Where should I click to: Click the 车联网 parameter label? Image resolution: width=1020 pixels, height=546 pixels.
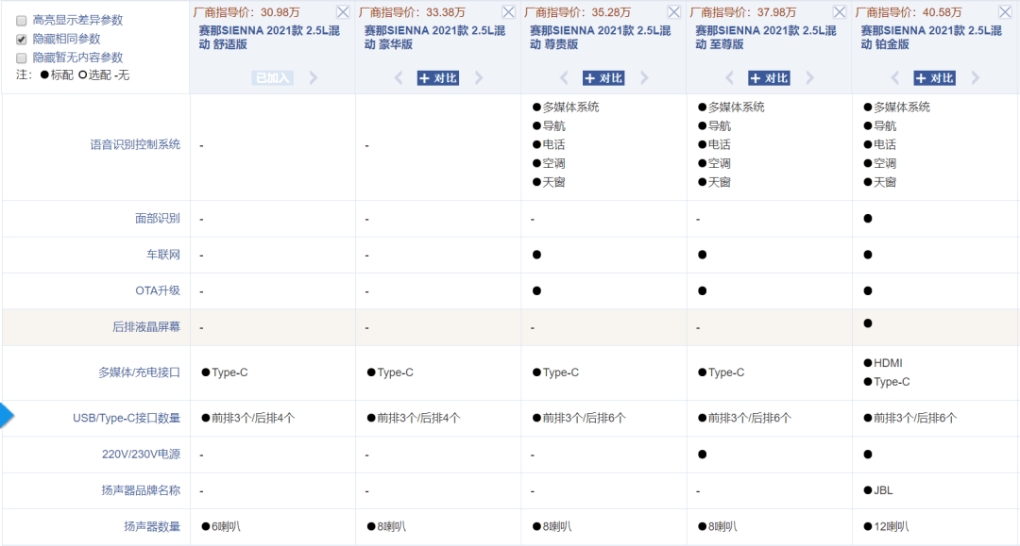pyautogui.click(x=163, y=255)
